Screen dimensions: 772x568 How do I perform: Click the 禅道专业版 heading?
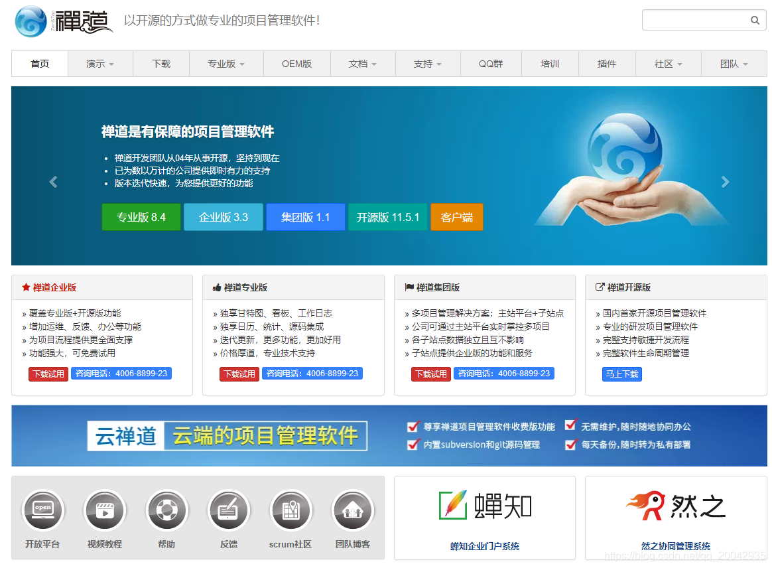pyautogui.click(x=245, y=287)
